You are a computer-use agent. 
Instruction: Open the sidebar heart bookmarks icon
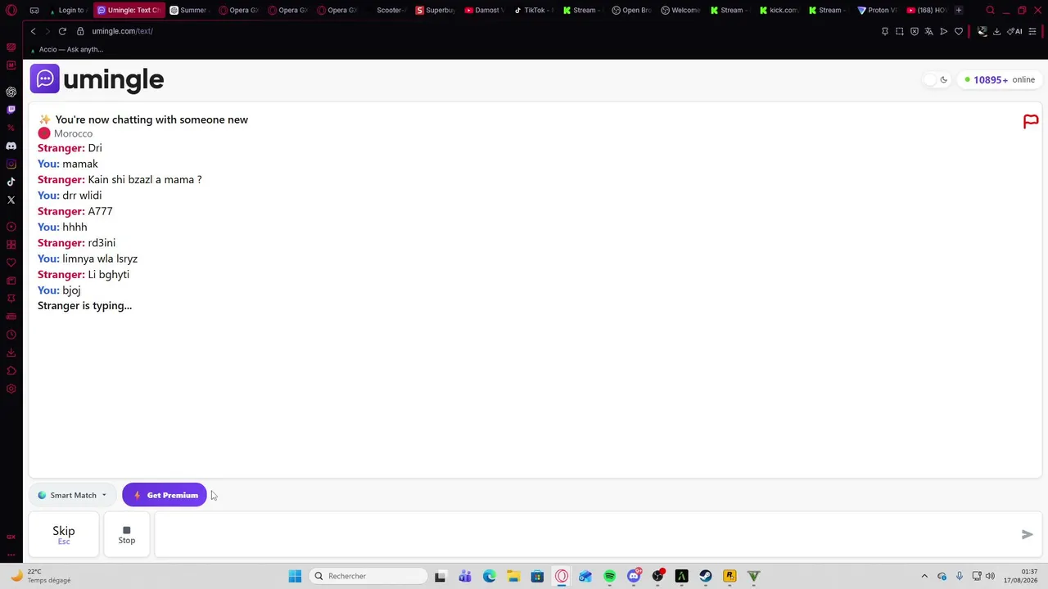coord(11,263)
